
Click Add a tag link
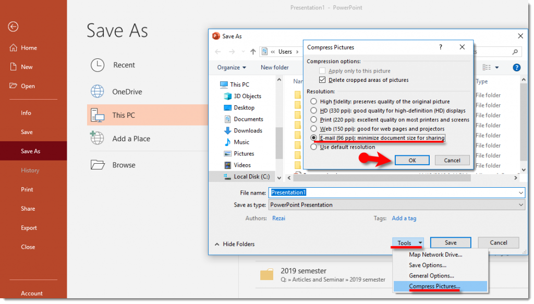pyautogui.click(x=404, y=218)
